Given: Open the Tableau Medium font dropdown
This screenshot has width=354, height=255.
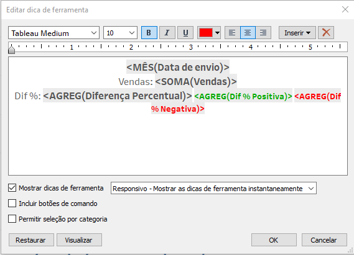Looking at the screenshot, I should (54, 33).
